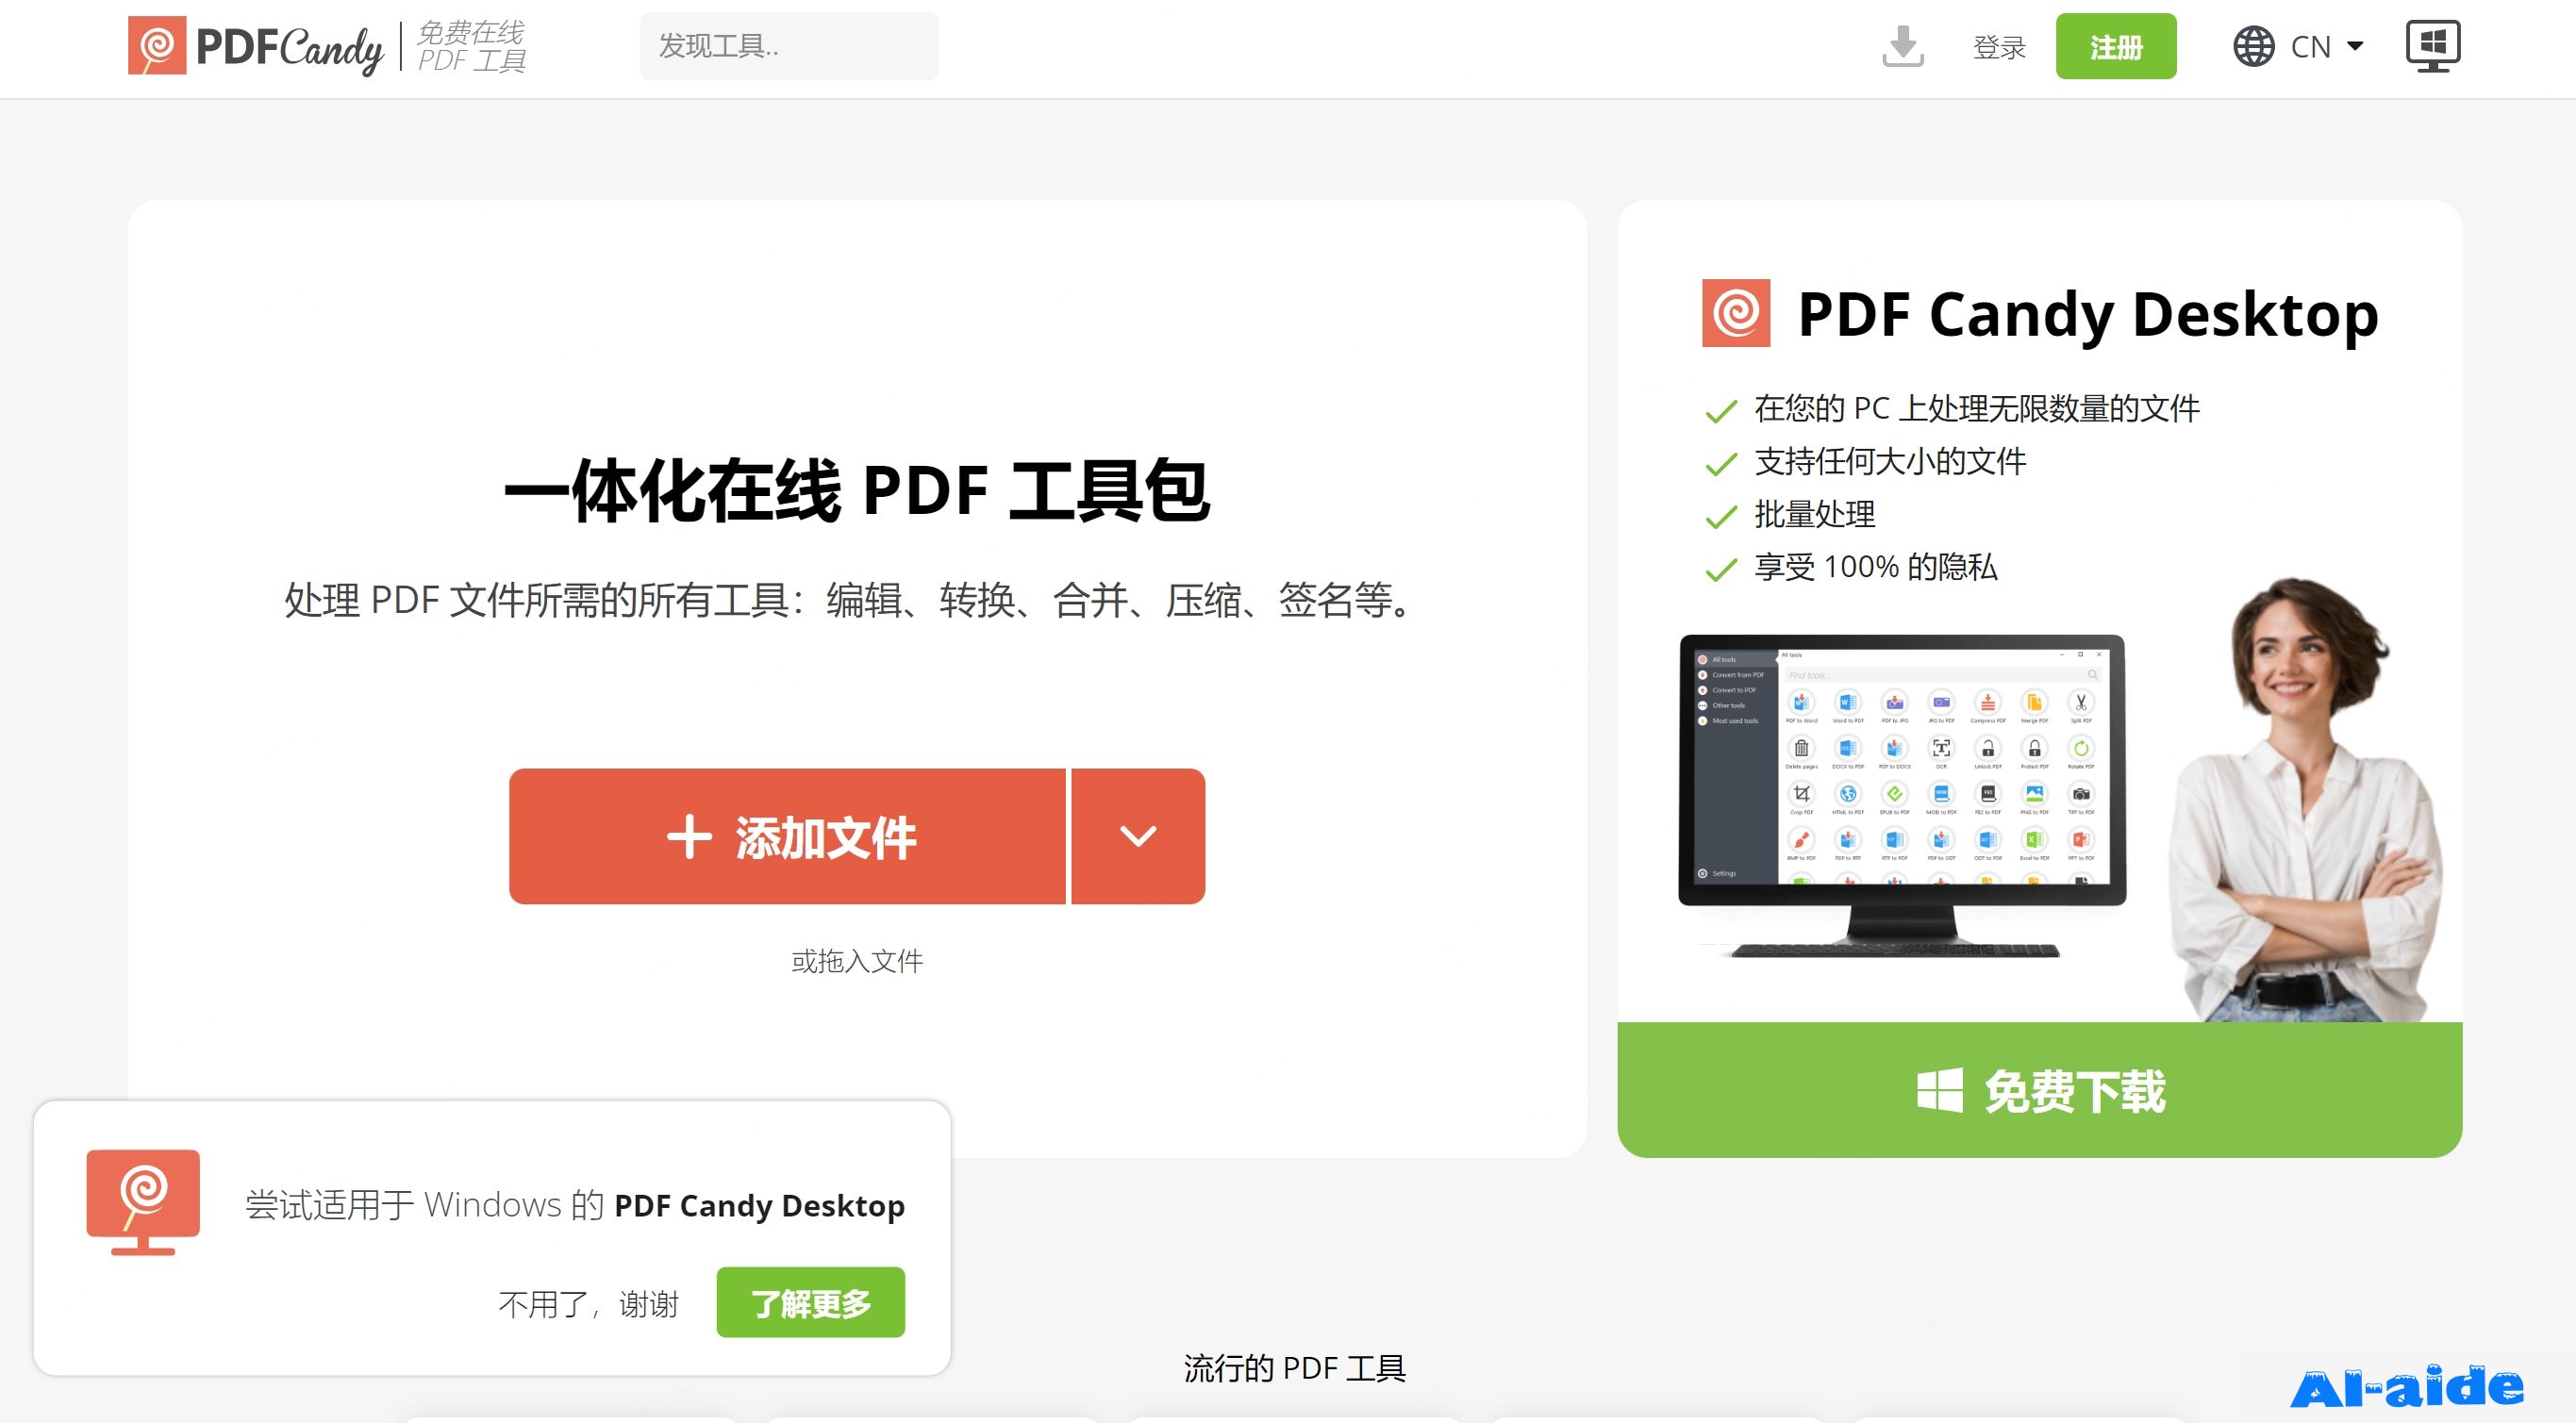The image size is (2576, 1423).
Task: Click the 免费在线 PDF 工具 tagline
Action: [x=471, y=47]
